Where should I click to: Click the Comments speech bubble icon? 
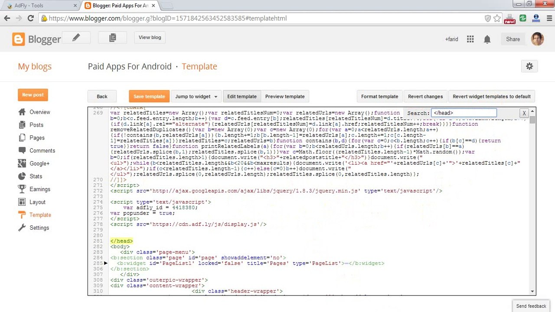point(22,150)
